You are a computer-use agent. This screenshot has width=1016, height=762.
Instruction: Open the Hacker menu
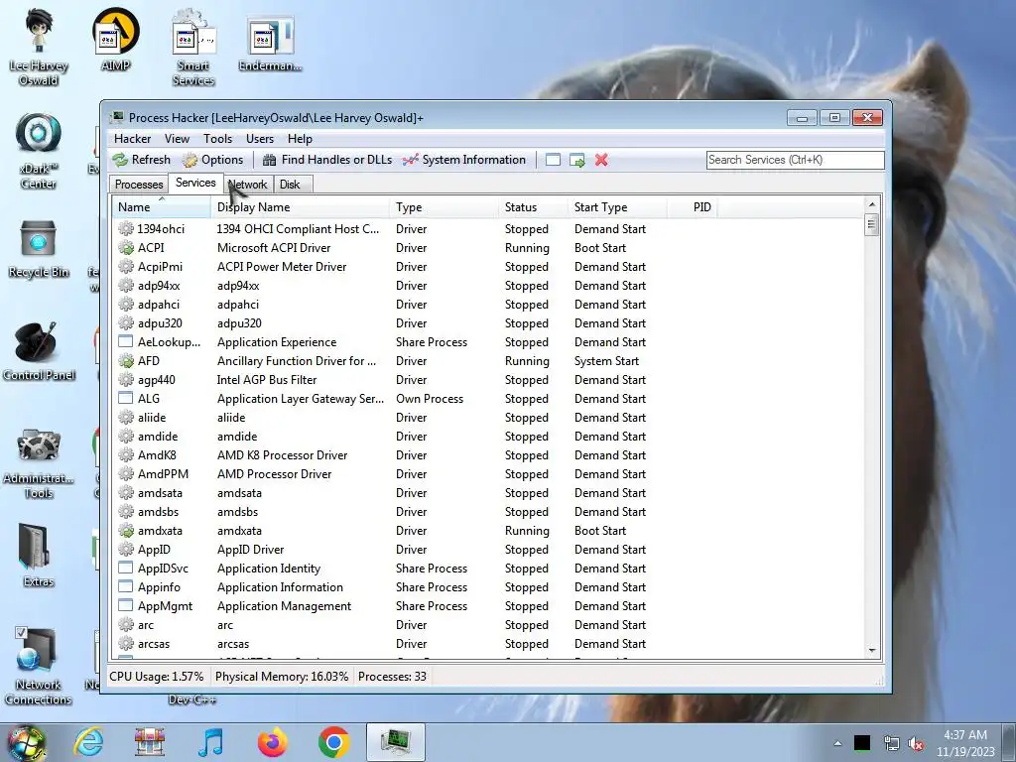(132, 139)
